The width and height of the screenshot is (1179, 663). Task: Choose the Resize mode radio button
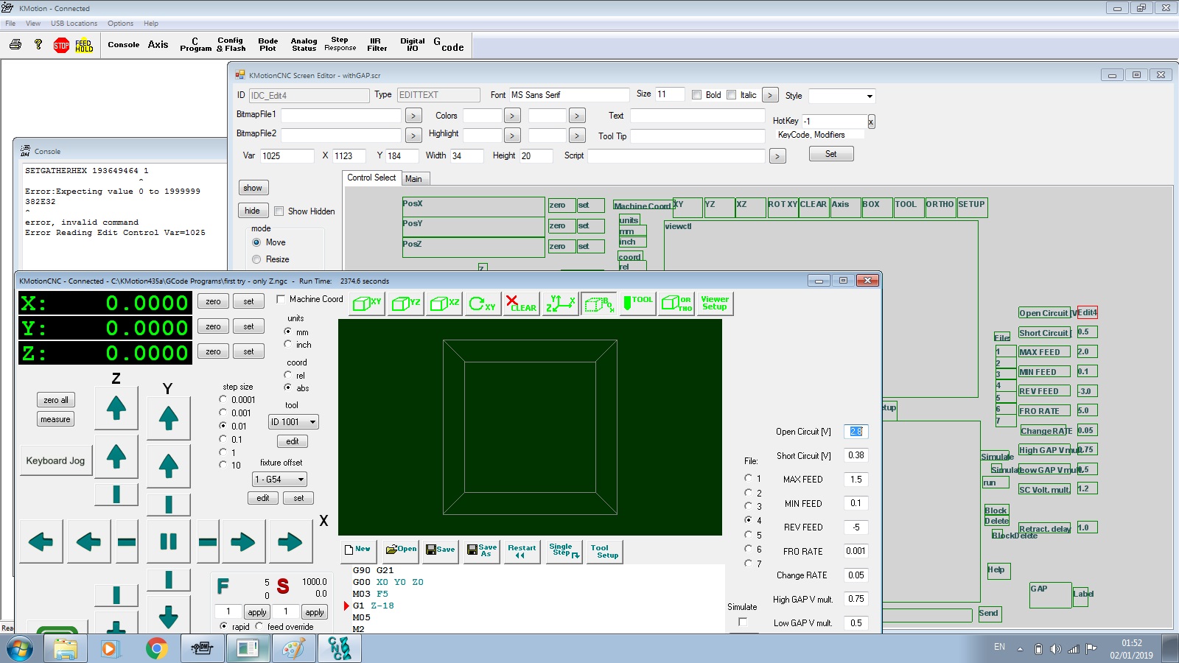point(256,259)
